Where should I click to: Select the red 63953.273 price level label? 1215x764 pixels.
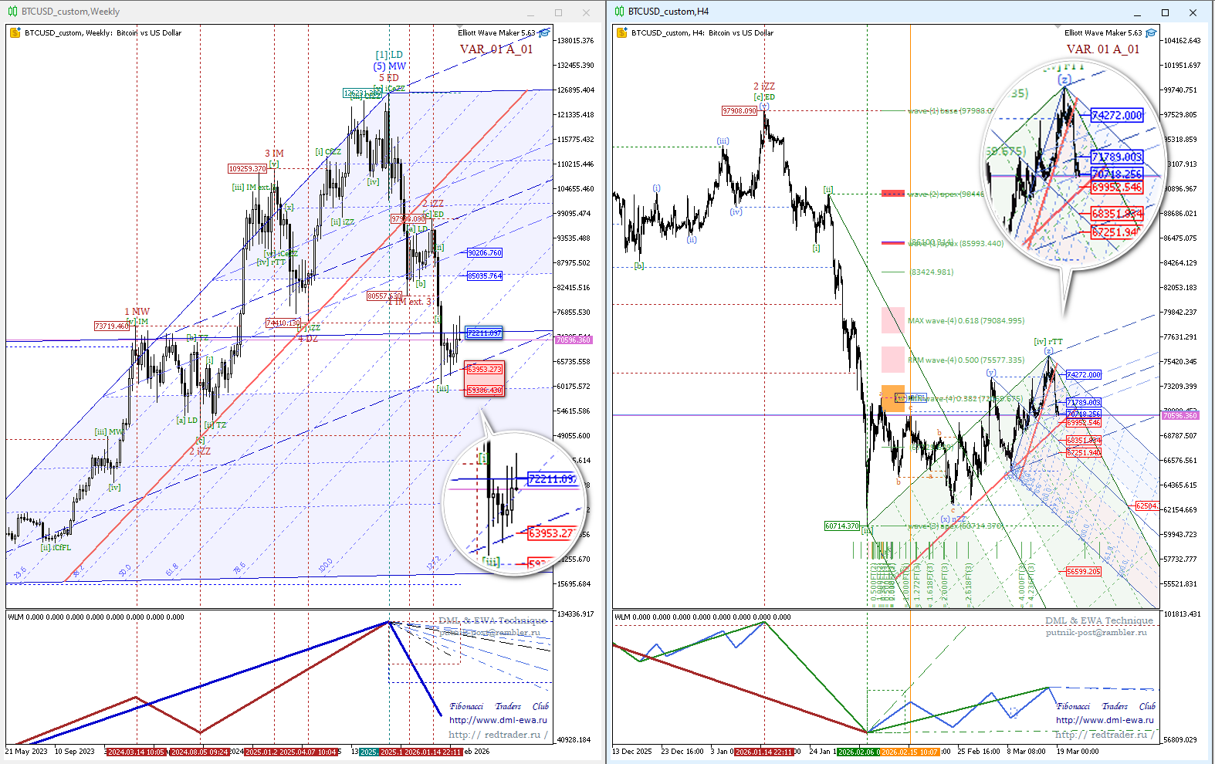tap(484, 369)
